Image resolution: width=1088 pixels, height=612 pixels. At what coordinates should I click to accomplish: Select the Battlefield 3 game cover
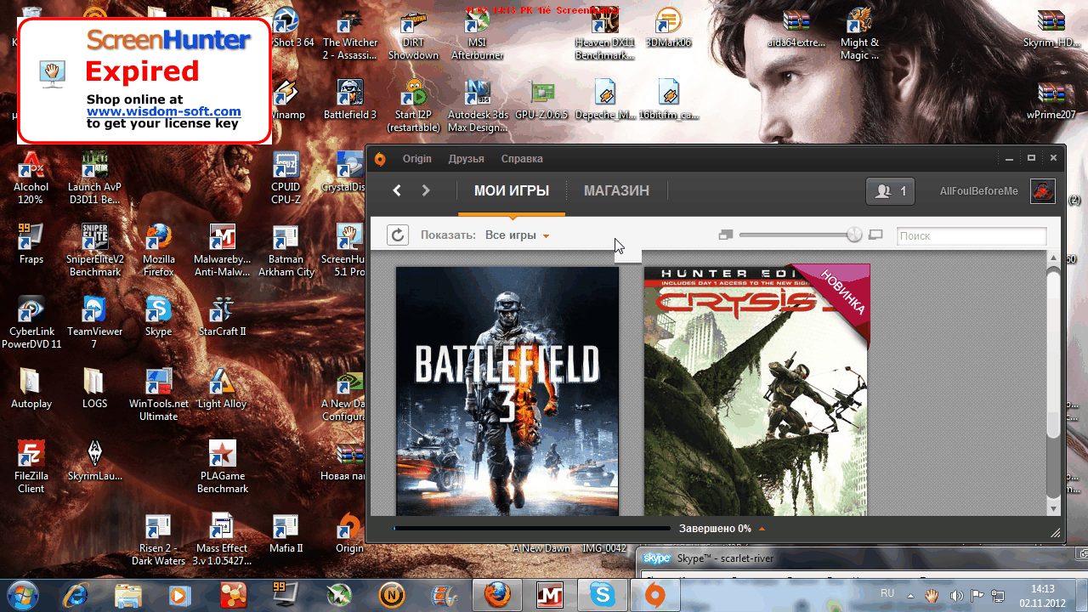pyautogui.click(x=507, y=391)
